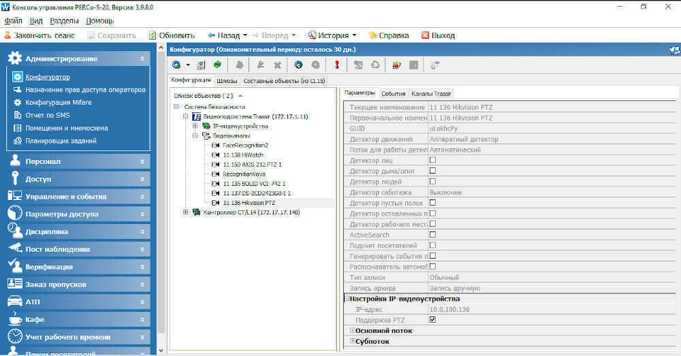The height and width of the screenshot is (356, 681).
Task: Open the Разделы menu
Action: (x=63, y=21)
